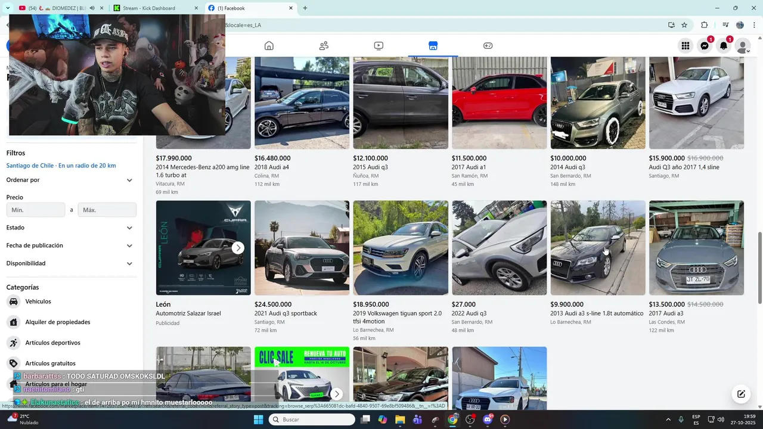
Task: Click the new message compose floating icon
Action: 741,394
